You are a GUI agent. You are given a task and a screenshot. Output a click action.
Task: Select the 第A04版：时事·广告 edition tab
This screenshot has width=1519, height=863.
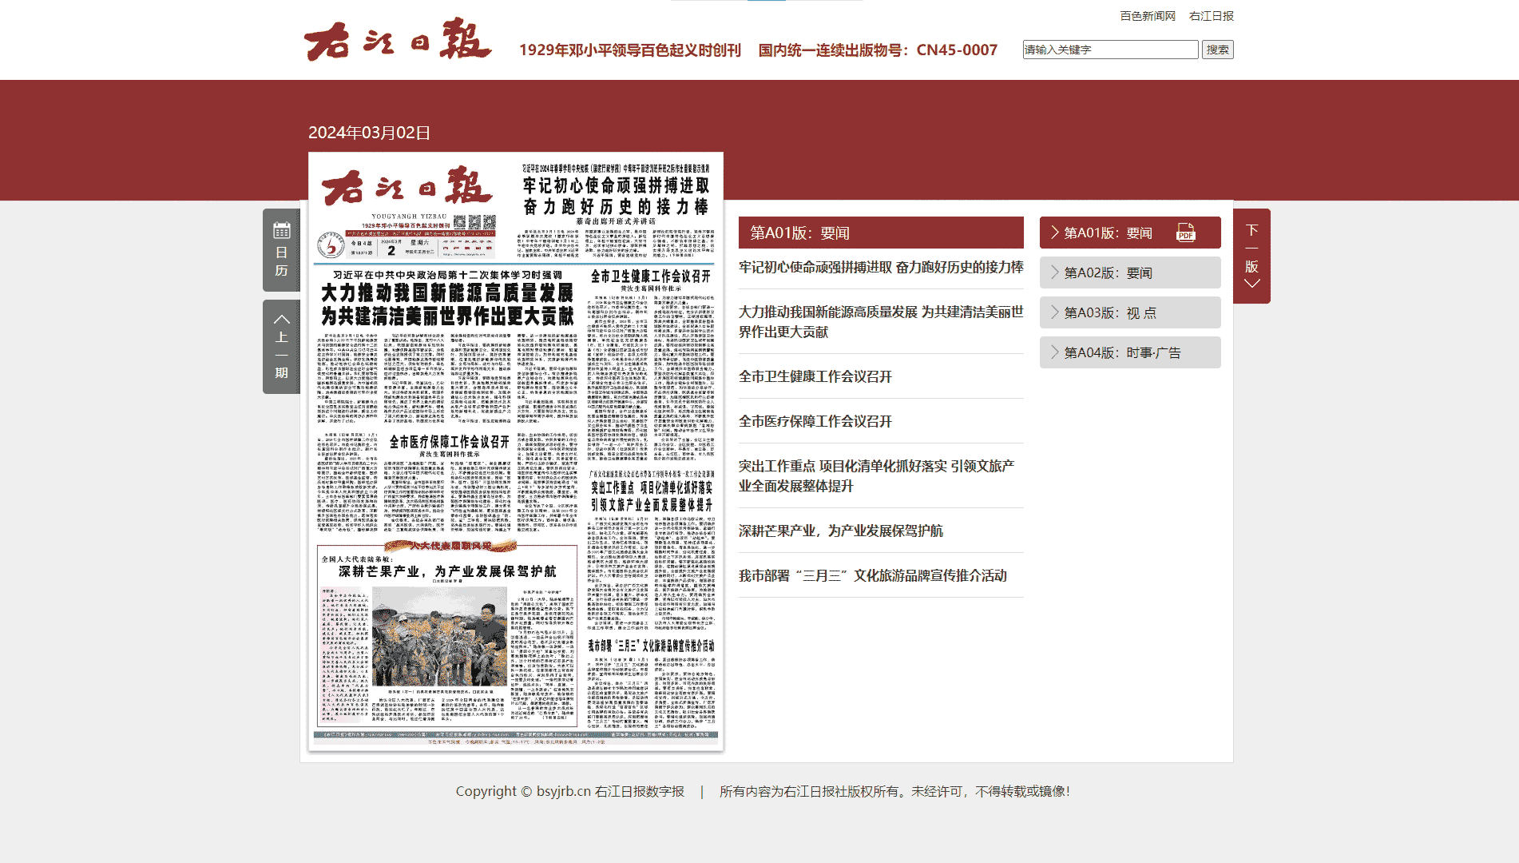1130,352
